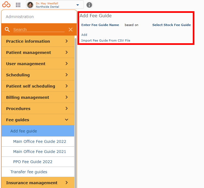The height and width of the screenshot is (188, 204).
Task: Expand the User management section
Action: [38, 64]
